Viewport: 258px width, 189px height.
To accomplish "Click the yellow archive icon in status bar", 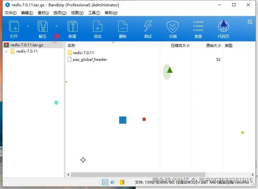I will (x=122, y=182).
